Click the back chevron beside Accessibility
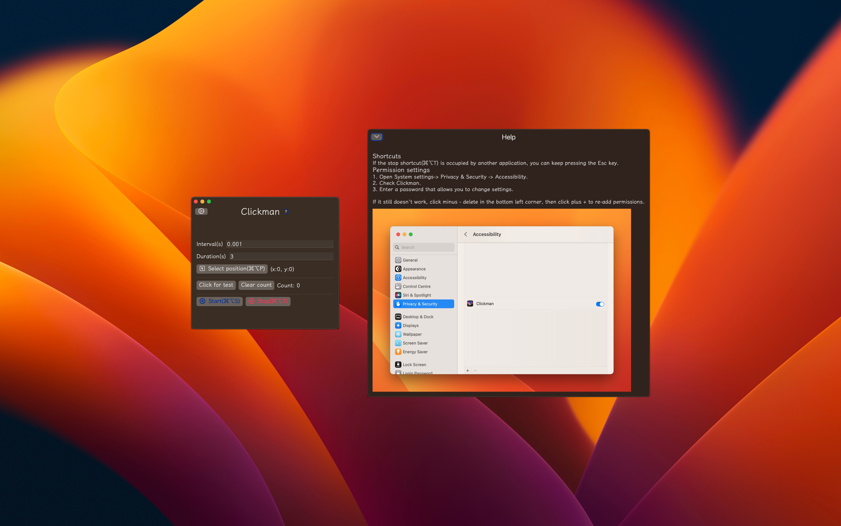Screen dimensions: 841x526 [x=466, y=234]
